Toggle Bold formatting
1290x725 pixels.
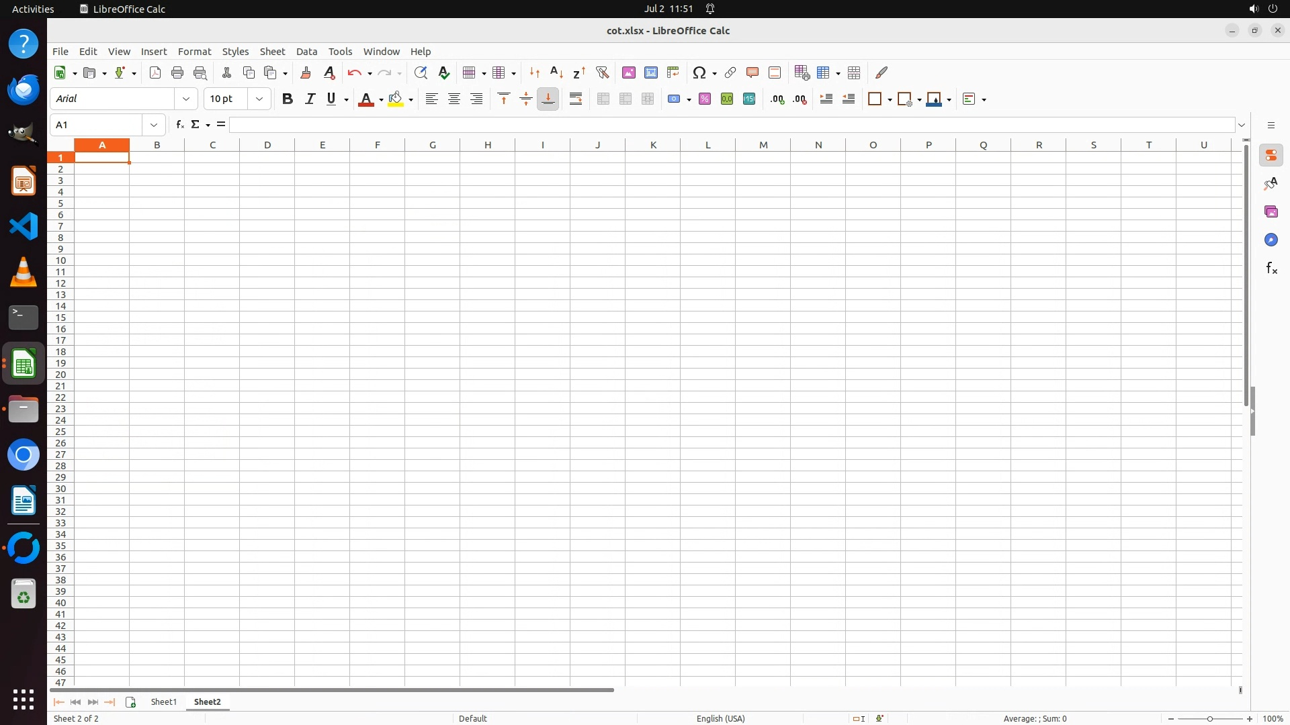[x=288, y=99]
